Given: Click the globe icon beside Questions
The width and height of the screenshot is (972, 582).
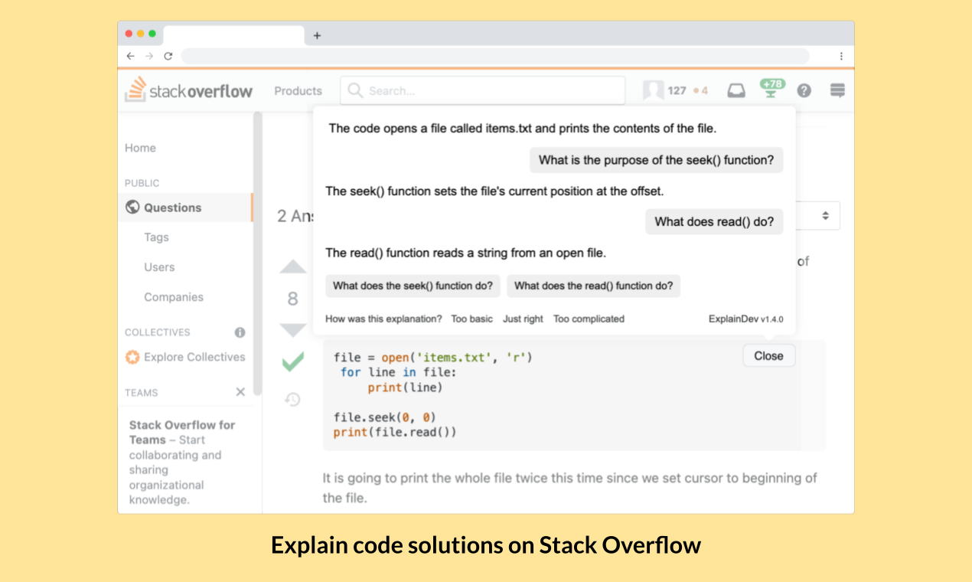Looking at the screenshot, I should [132, 208].
